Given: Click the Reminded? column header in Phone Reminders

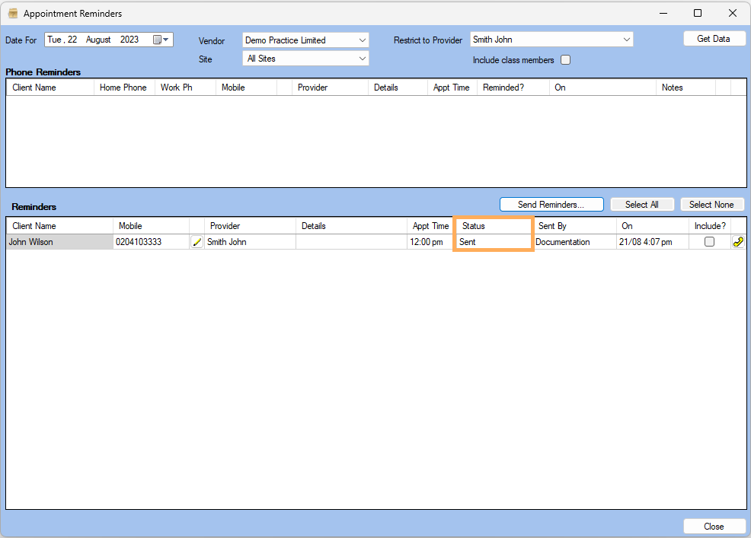Looking at the screenshot, I should point(513,88).
